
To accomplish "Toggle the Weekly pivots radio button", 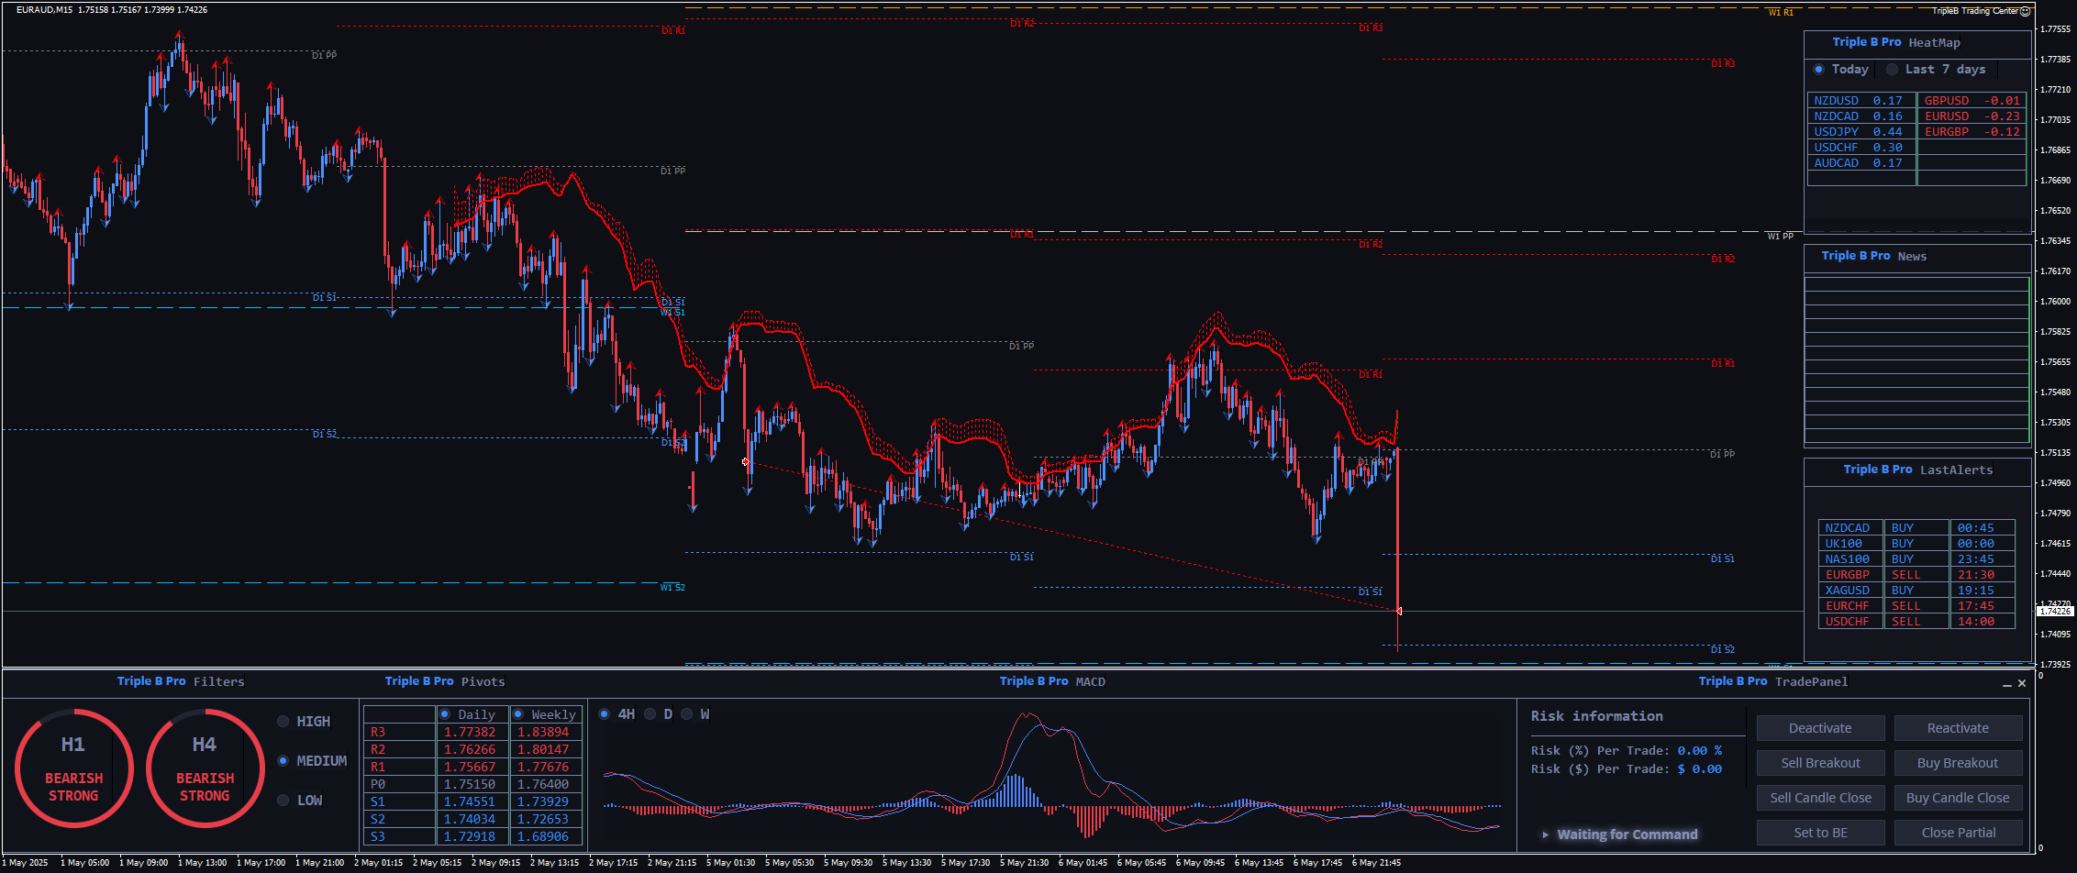I will pos(518,714).
